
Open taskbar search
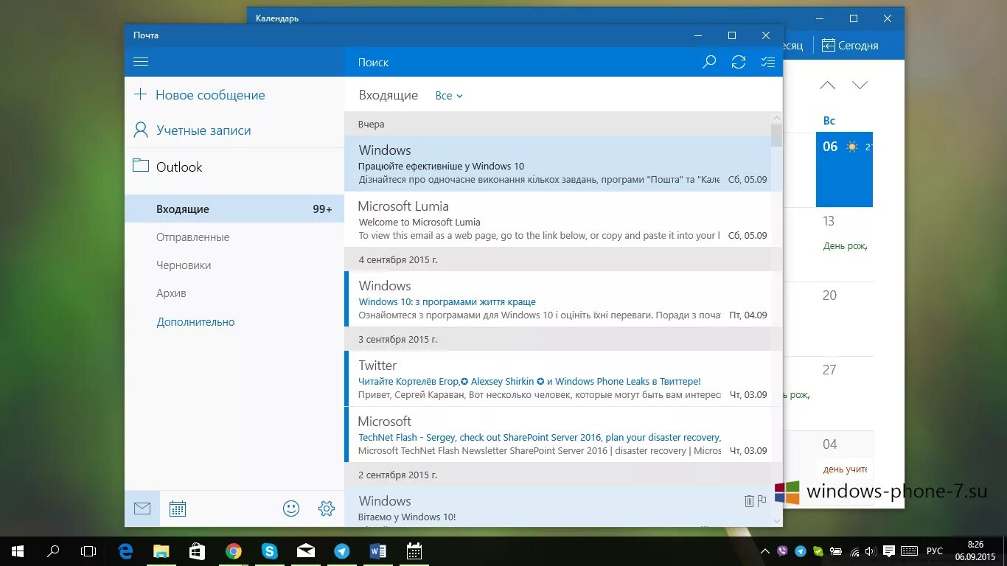[53, 551]
